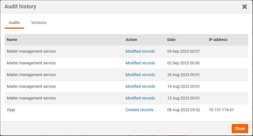The width and height of the screenshot is (253, 136).
Task: Click the Date column header
Action: pos(171,40)
